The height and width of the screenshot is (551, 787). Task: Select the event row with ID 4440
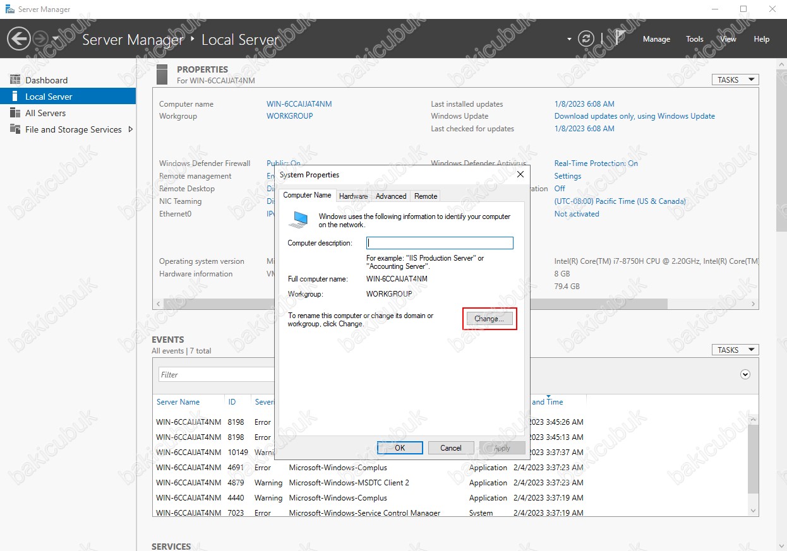click(x=450, y=498)
